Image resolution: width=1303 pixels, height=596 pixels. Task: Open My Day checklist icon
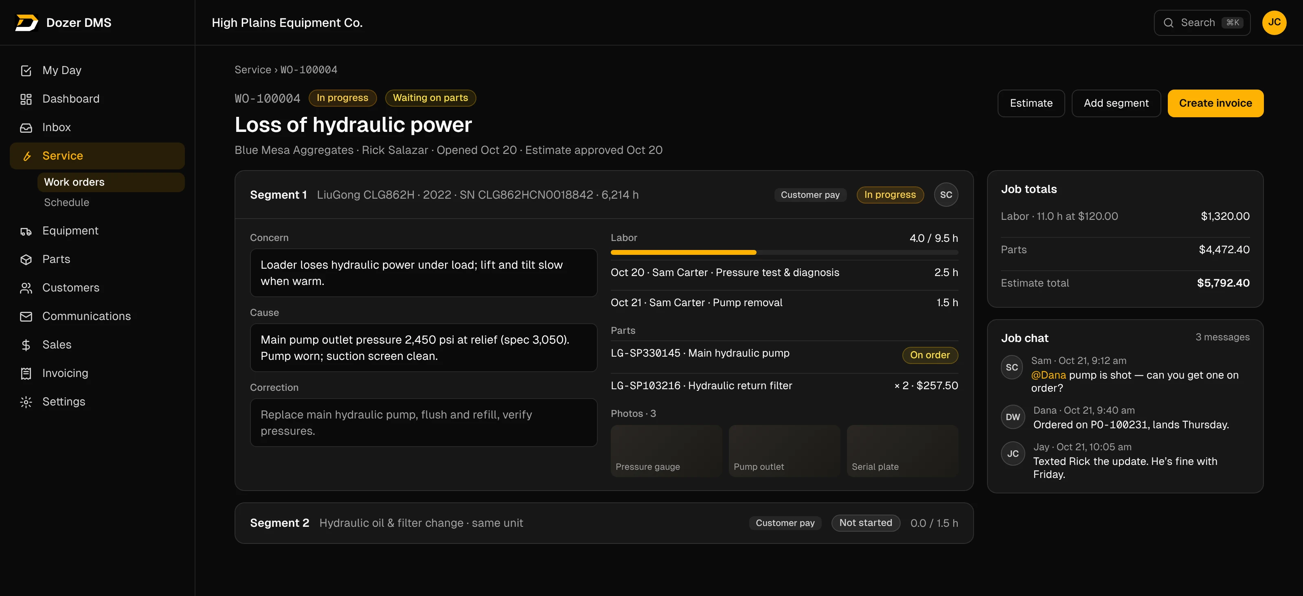(x=26, y=71)
